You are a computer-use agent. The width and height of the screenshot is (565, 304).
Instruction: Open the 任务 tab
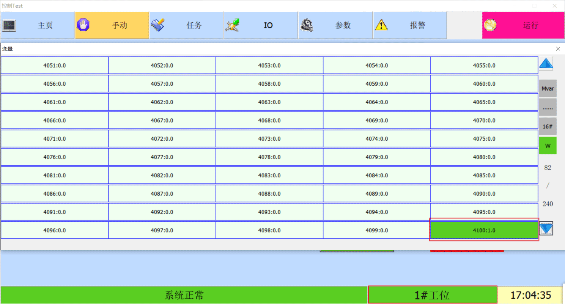(194, 25)
